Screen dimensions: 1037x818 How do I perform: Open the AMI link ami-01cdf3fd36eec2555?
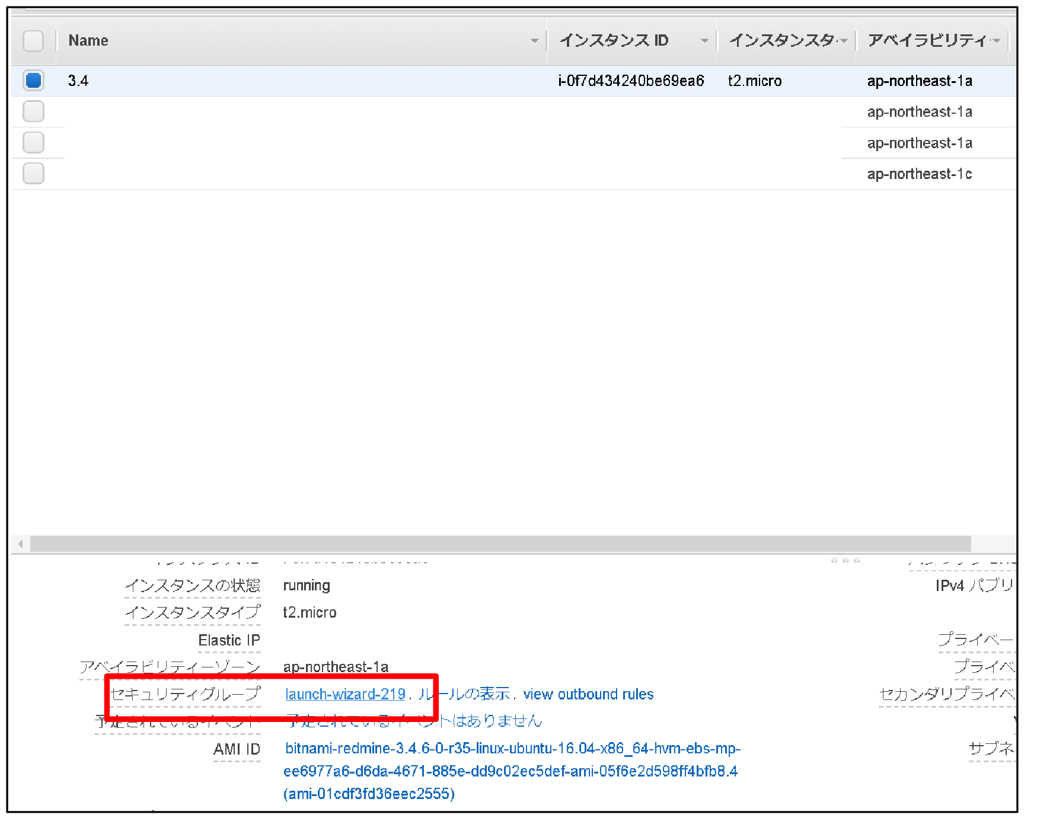(x=369, y=794)
